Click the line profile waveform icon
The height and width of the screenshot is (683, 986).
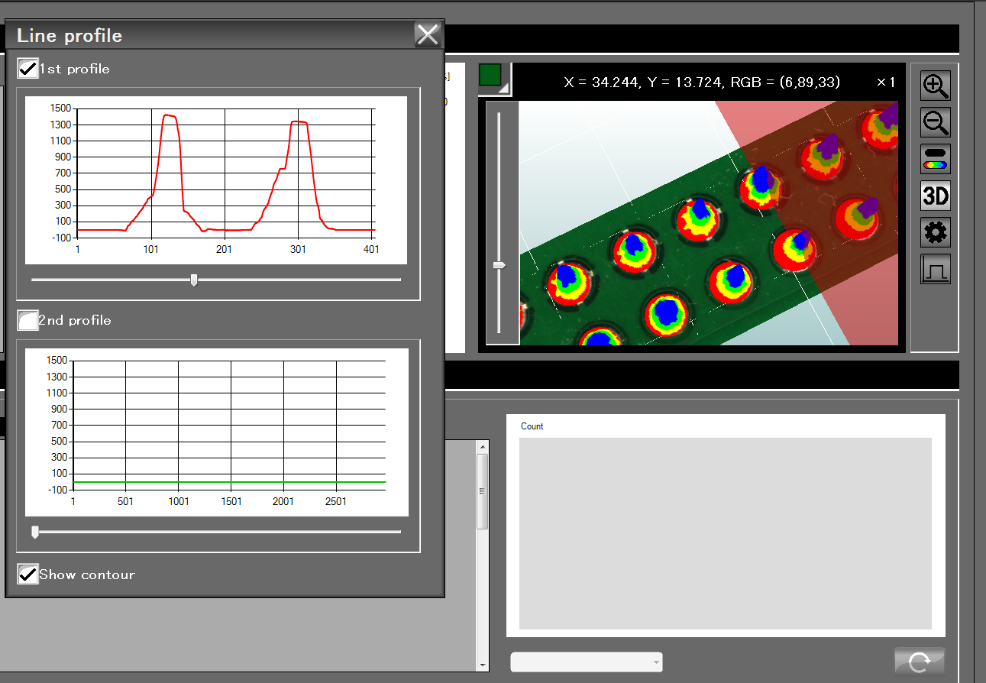click(x=936, y=270)
